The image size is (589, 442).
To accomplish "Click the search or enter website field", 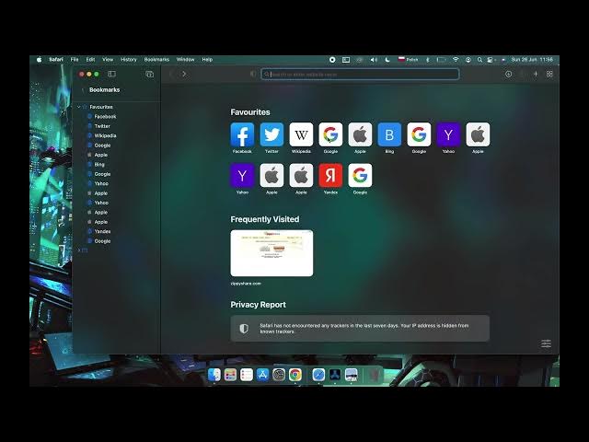I will pyautogui.click(x=360, y=74).
